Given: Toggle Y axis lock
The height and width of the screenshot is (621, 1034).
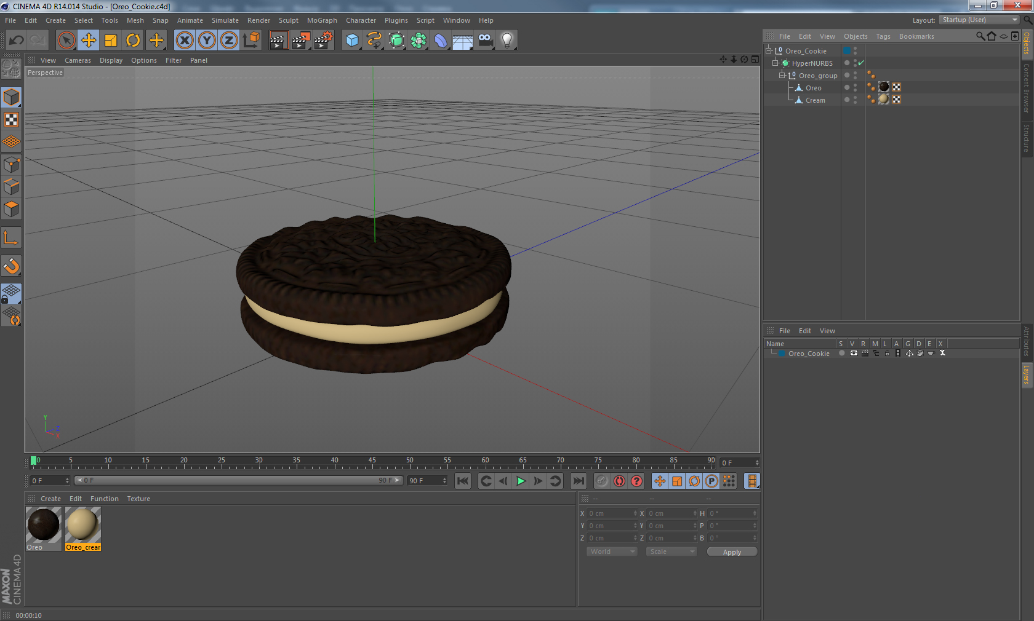Looking at the screenshot, I should point(207,41).
